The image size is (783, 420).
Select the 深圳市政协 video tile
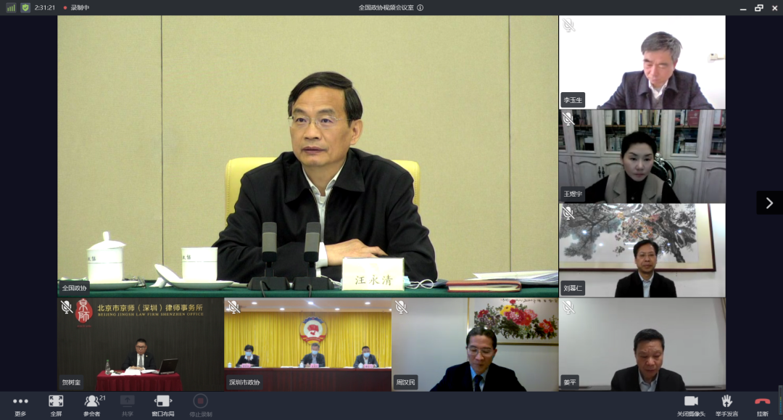(x=307, y=345)
